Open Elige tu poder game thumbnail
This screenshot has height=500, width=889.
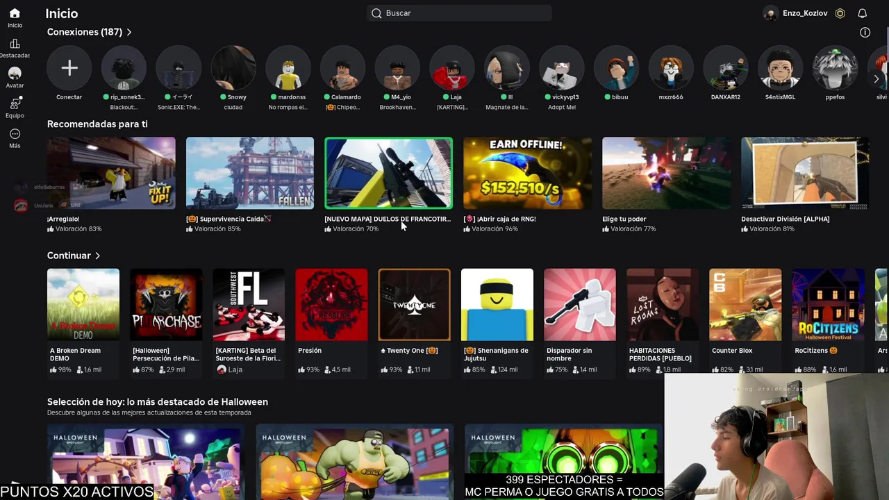[666, 173]
